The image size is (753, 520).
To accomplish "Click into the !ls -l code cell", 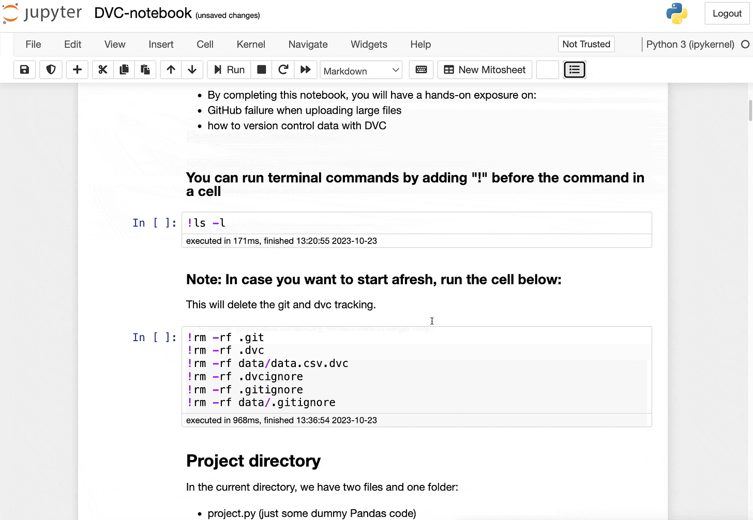I will click(416, 223).
